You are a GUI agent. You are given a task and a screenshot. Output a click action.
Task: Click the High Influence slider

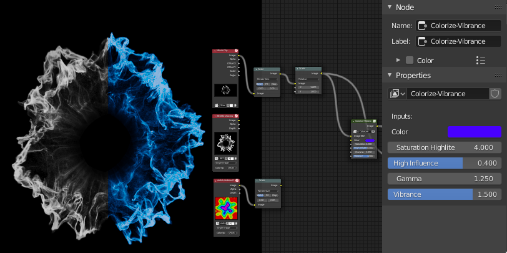(x=444, y=163)
